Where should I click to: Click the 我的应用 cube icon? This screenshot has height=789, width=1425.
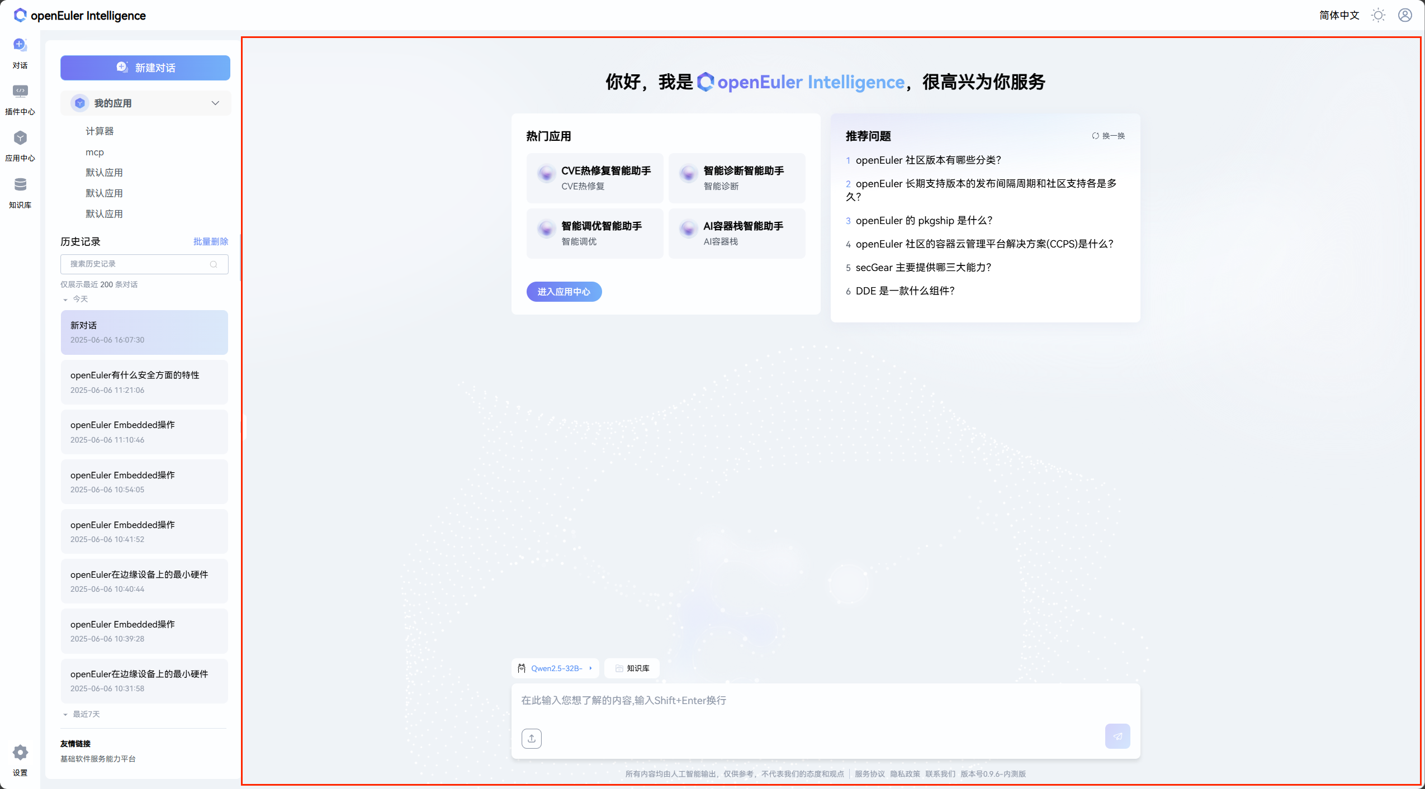click(80, 103)
